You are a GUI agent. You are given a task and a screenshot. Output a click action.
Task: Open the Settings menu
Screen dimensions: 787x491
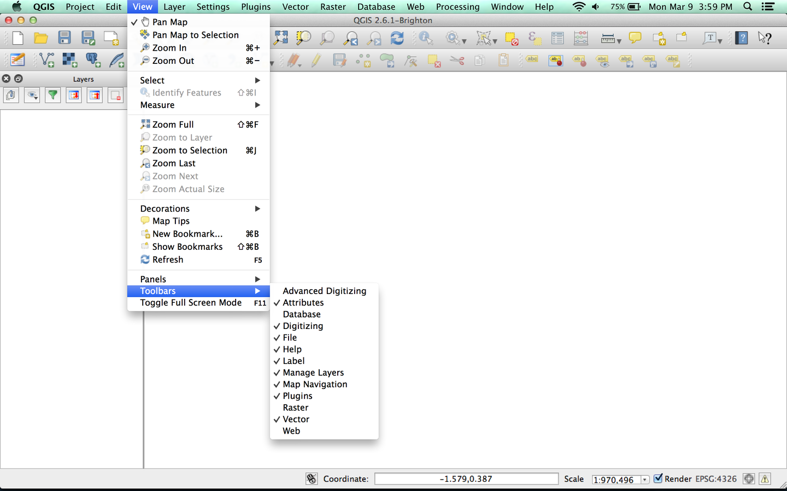(x=213, y=7)
